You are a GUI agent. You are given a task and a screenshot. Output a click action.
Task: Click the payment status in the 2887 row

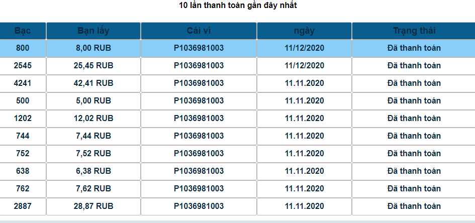pyautogui.click(x=414, y=206)
